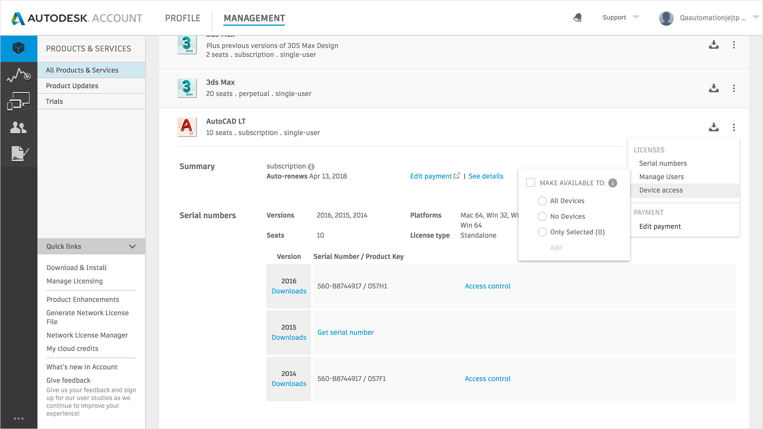Open the contracts signature sidebar icon
This screenshot has height=429, width=763.
[20, 154]
